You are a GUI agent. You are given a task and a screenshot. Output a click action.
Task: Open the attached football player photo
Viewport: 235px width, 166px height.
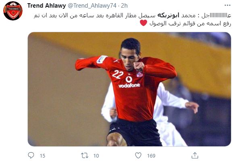(x=129, y=89)
